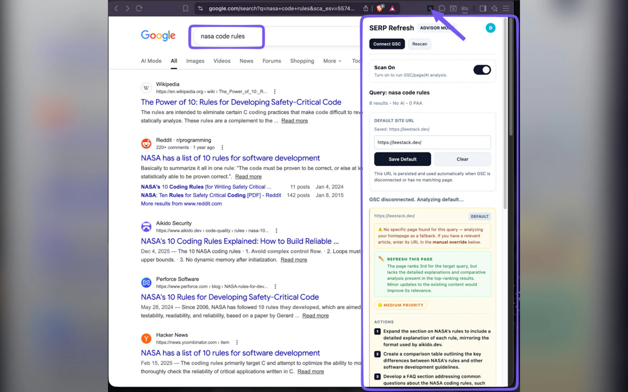Open site settings icon in address bar
This screenshot has width=628, height=392.
click(x=201, y=8)
